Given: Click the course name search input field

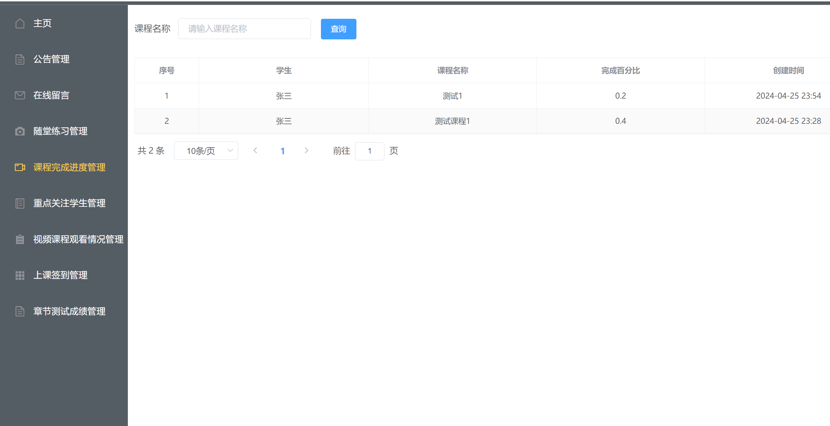Looking at the screenshot, I should pos(244,29).
